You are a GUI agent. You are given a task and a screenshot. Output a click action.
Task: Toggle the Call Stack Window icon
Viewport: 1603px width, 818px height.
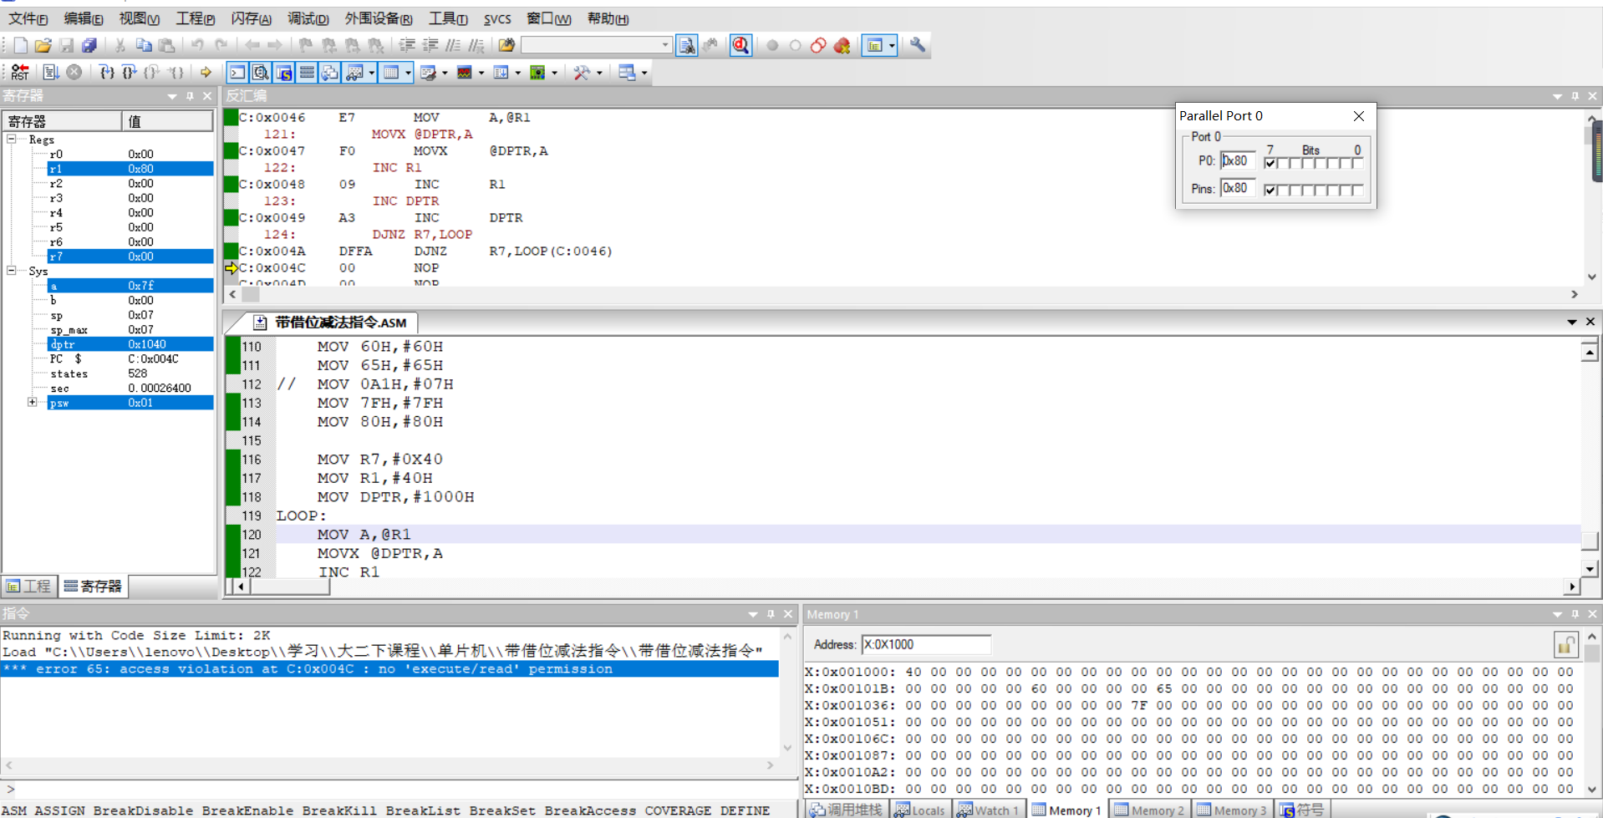coord(330,73)
